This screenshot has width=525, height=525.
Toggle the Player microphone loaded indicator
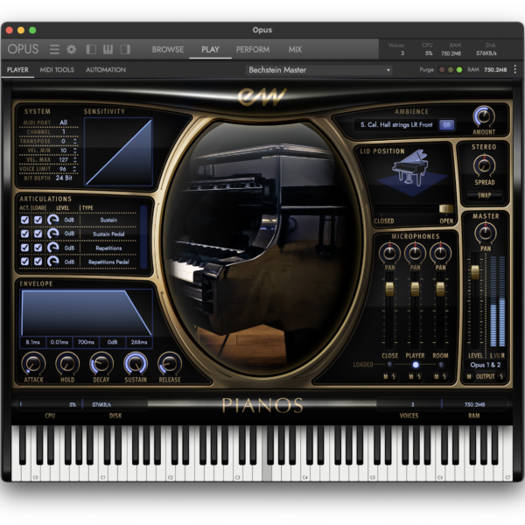[x=416, y=365]
